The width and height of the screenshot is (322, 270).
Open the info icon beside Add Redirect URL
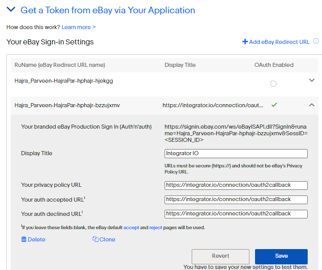(x=316, y=41)
